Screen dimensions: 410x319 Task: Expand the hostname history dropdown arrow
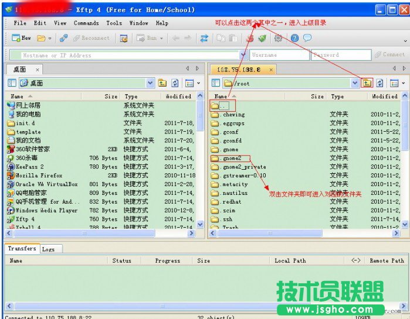click(x=243, y=55)
